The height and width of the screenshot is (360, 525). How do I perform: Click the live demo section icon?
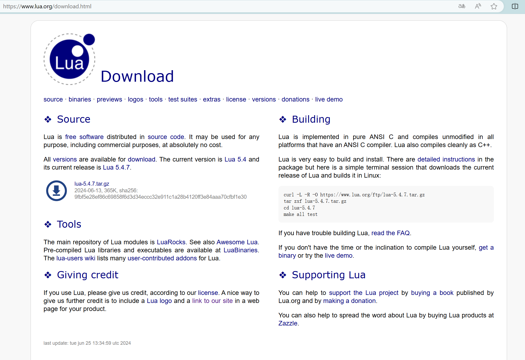328,100
